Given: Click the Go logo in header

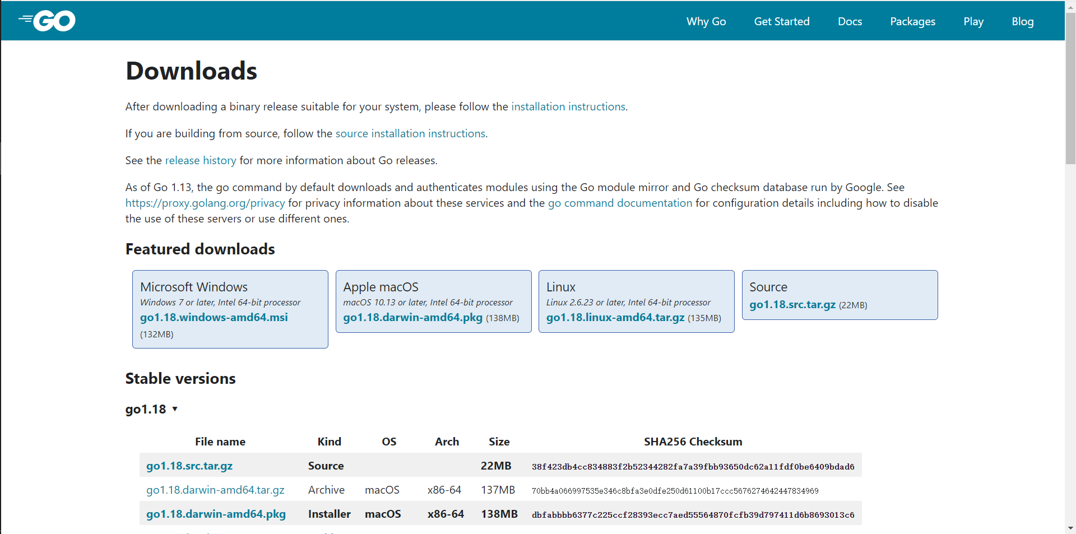Looking at the screenshot, I should tap(47, 21).
